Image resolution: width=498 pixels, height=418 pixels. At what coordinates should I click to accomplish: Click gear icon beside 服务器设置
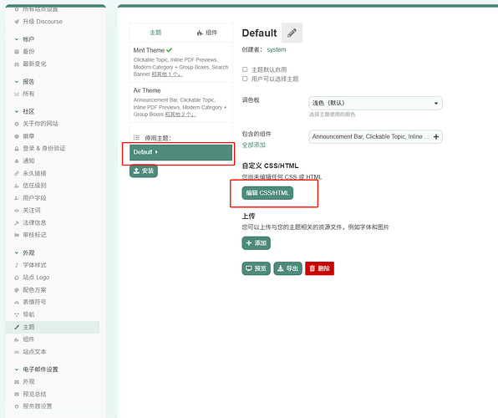pos(17,406)
